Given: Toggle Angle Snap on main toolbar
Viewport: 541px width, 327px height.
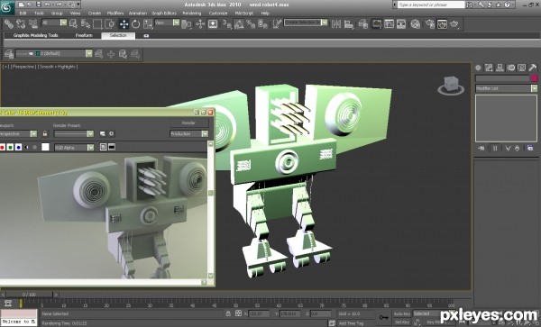Looking at the screenshot, I should click(x=239, y=23).
